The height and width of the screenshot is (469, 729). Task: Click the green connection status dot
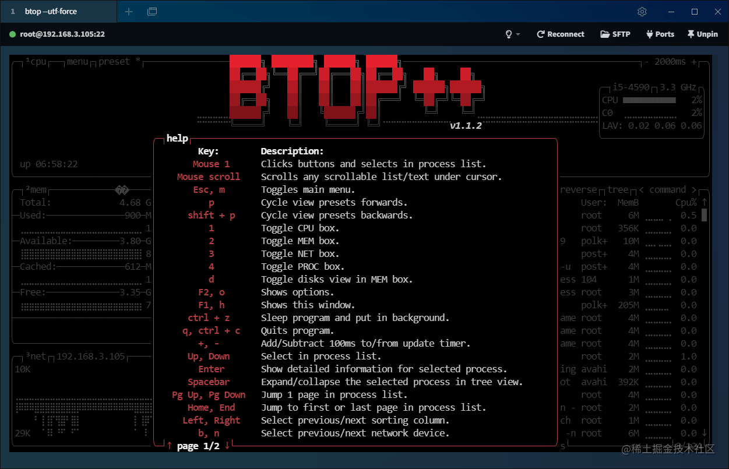click(12, 34)
